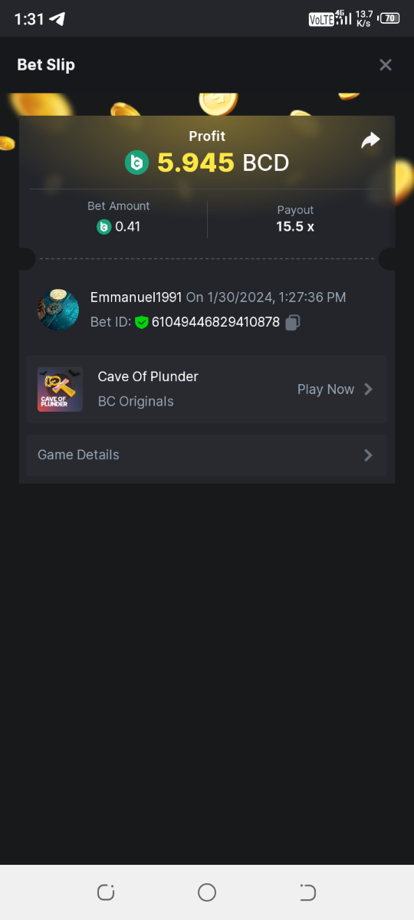Viewport: 414px width, 920px height.
Task: Open Emmanuel1991's profile avatar
Action: point(58,310)
